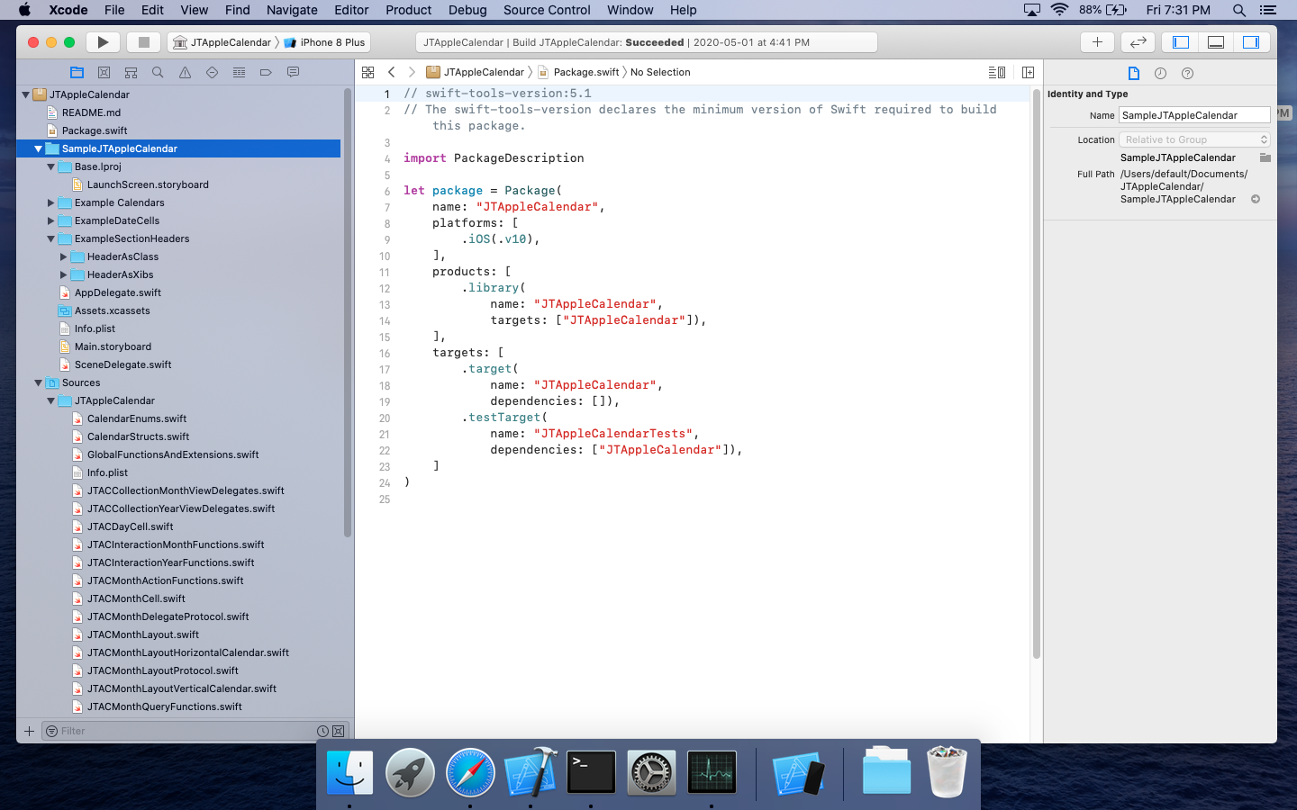Open Terminal from the Dock
Viewport: 1297px width, 810px height.
(x=591, y=772)
